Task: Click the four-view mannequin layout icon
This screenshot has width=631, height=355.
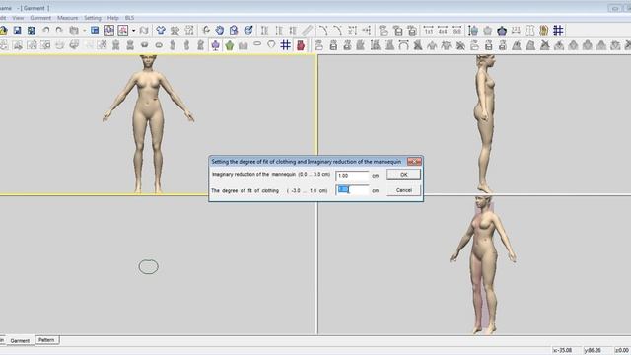Action: point(108,31)
